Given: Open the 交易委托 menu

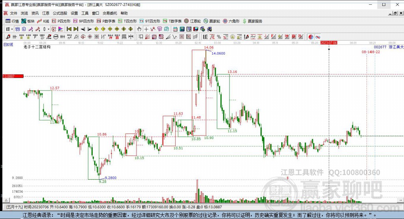Looking at the screenshot, I should pos(110,13).
